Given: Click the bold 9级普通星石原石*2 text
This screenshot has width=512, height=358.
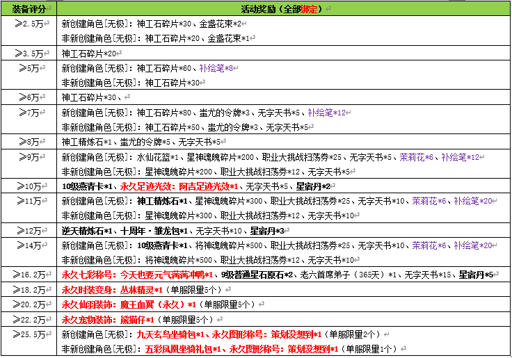Looking at the screenshot, I should coord(257,275).
